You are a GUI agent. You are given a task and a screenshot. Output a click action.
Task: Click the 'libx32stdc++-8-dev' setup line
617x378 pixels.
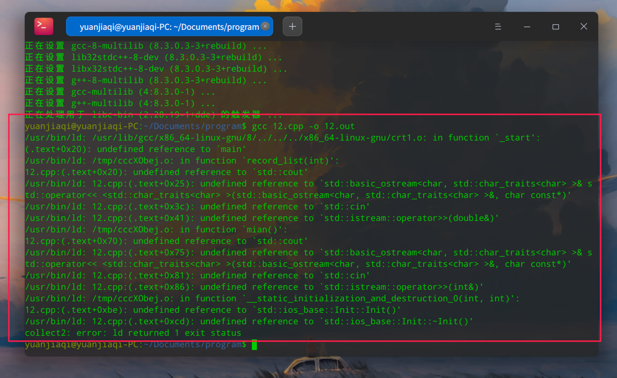[156, 69]
